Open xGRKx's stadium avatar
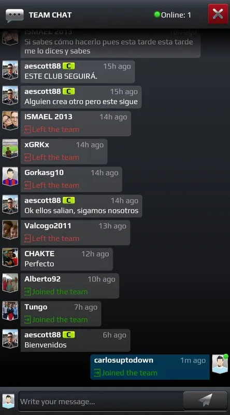 click(x=10, y=148)
